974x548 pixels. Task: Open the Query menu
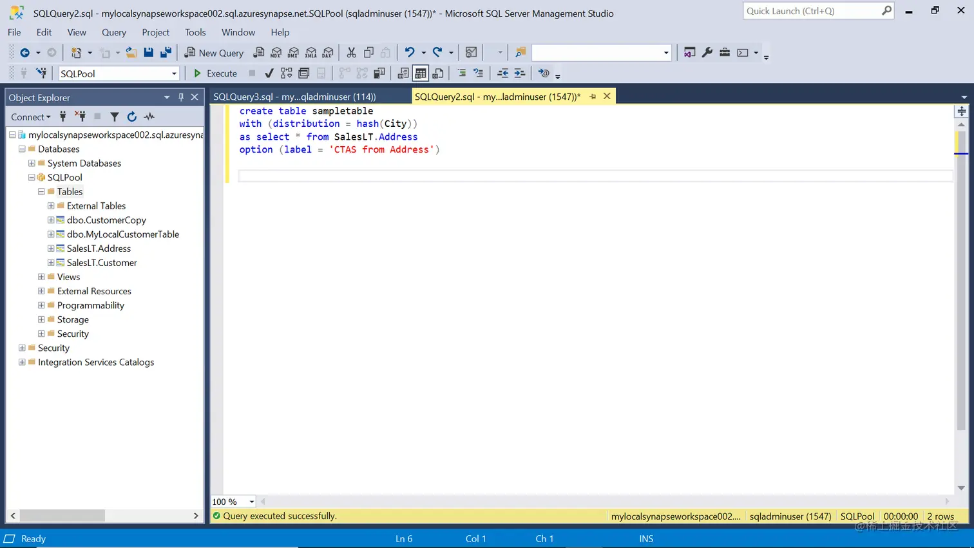114,32
